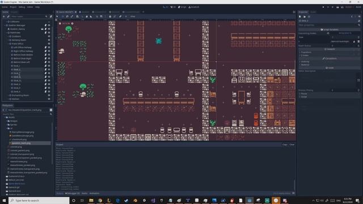Click the Filter nodes search field
This screenshot has height=204, width=363.
point(29,16)
